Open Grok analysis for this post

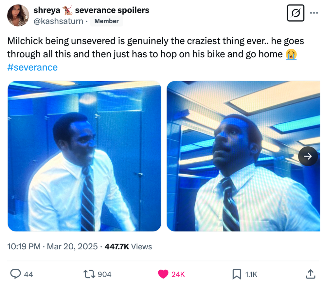pyautogui.click(x=296, y=13)
